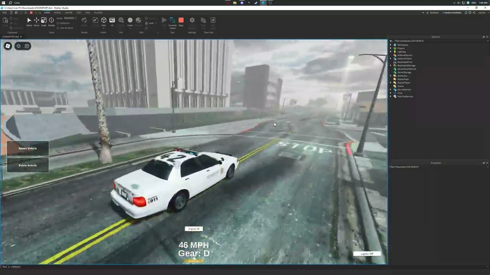Open the Part dropdown arrow

coord(103,28)
